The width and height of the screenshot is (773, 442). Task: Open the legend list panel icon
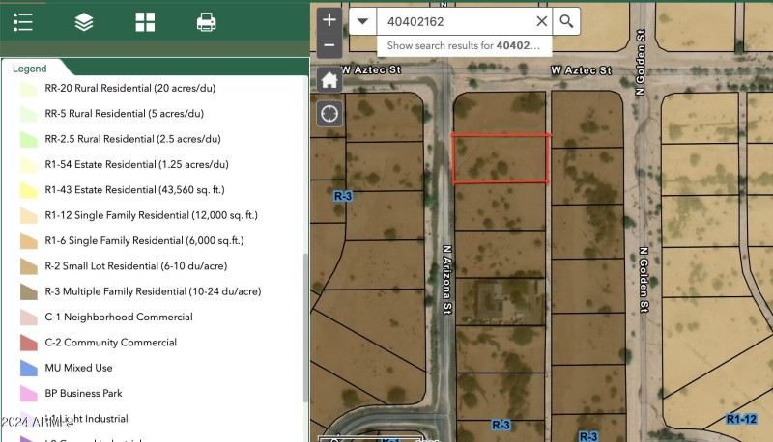pyautogui.click(x=23, y=22)
